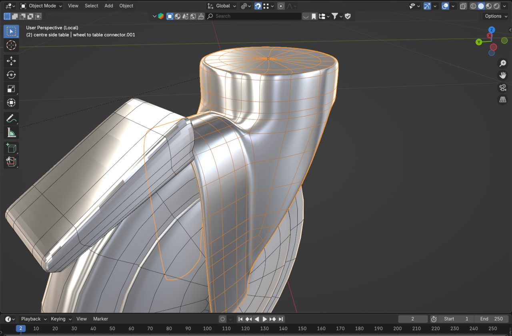Switch to Material Preview shading
Screen dimensions: 512x336
point(488,6)
